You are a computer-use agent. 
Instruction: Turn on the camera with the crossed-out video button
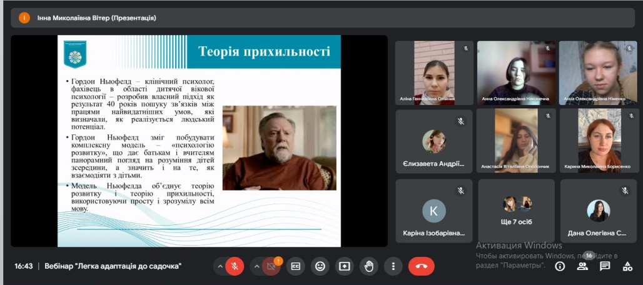(x=271, y=267)
